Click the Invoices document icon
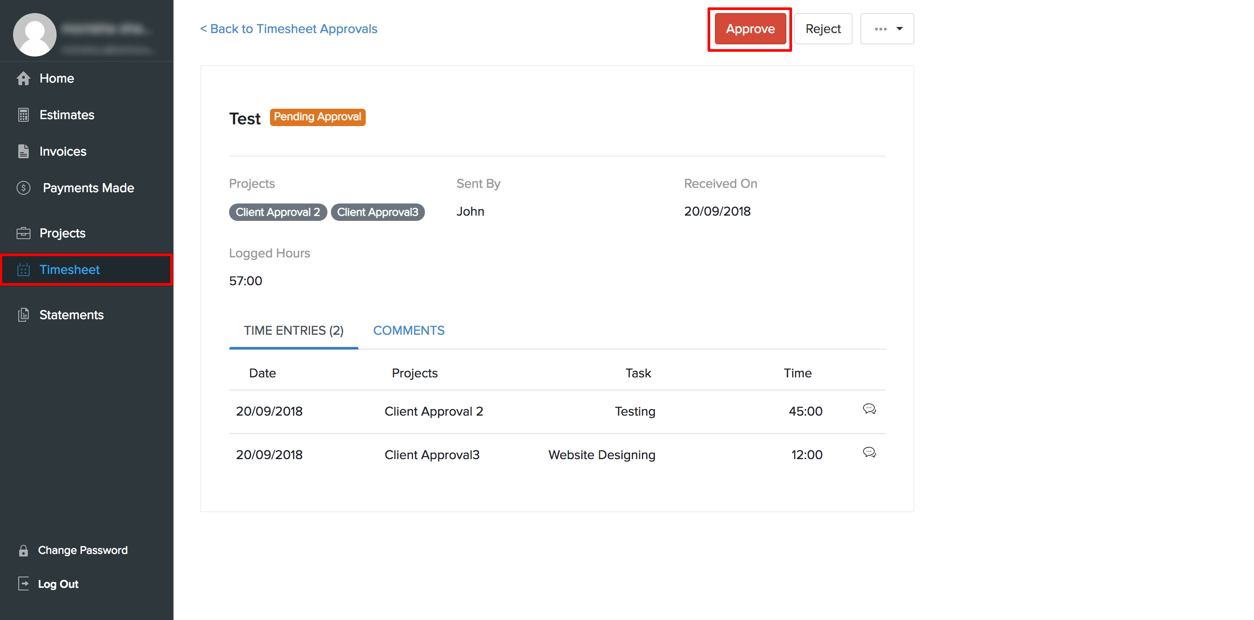Image resolution: width=1254 pixels, height=620 pixels. click(24, 151)
